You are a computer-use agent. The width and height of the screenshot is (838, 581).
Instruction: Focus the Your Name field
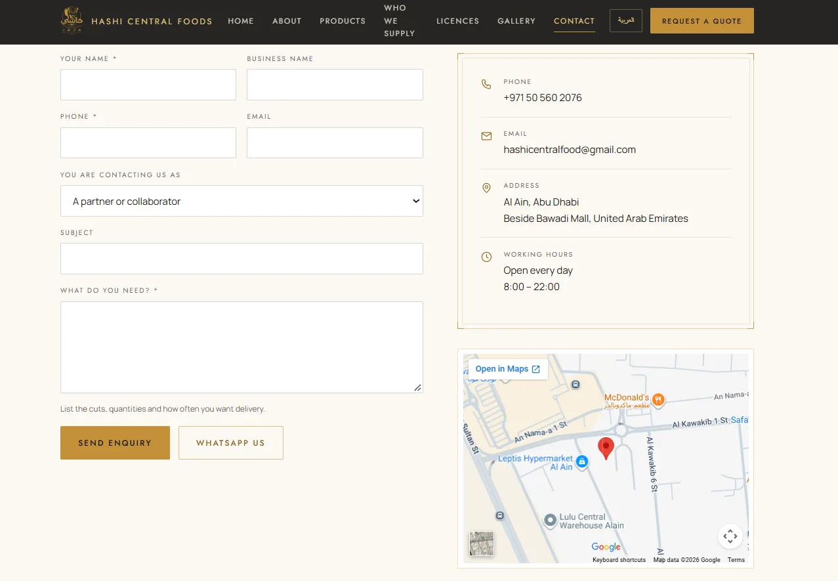click(148, 85)
